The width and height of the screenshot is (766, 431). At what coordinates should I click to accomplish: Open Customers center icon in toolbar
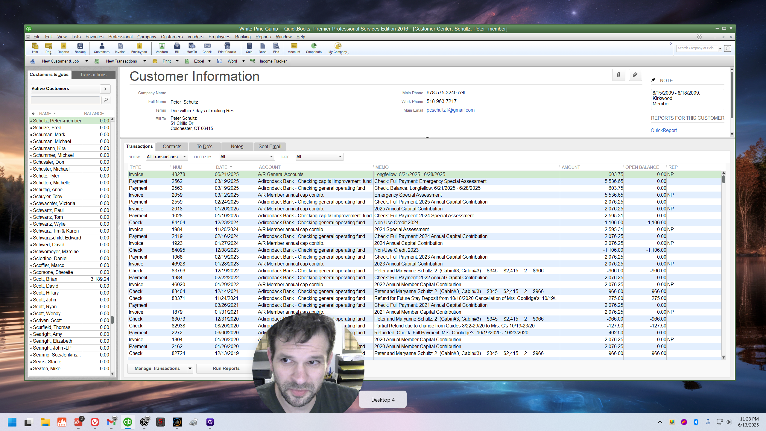[102, 48]
